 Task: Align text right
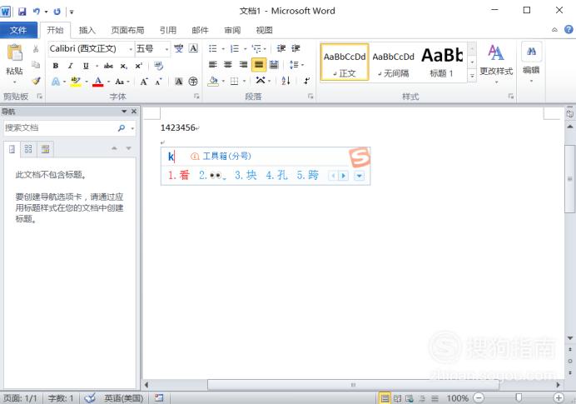pyautogui.click(x=243, y=65)
